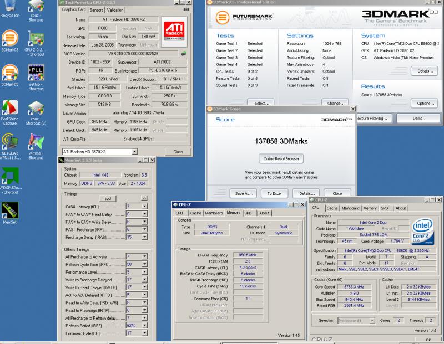Image resolution: width=444 pixels, height=344 pixels.
Task: Click the DRAM Frequency 960.5 MHz field
Action: click(x=248, y=255)
